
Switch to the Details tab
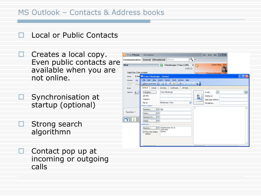click(x=154, y=88)
